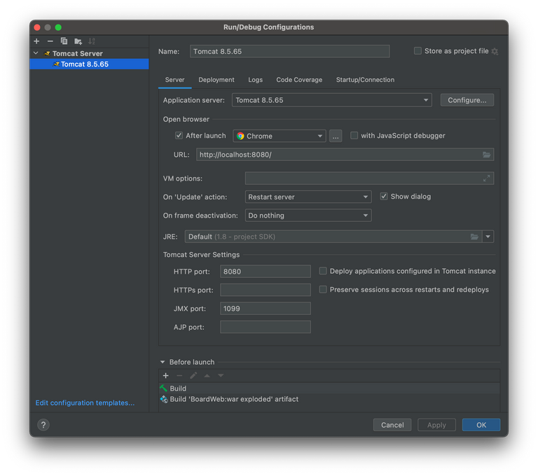Edit the selected Before launch task
The height and width of the screenshot is (476, 538).
(193, 375)
